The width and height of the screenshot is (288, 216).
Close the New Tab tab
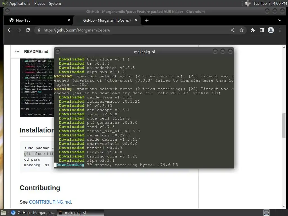pyautogui.click(x=69, y=20)
